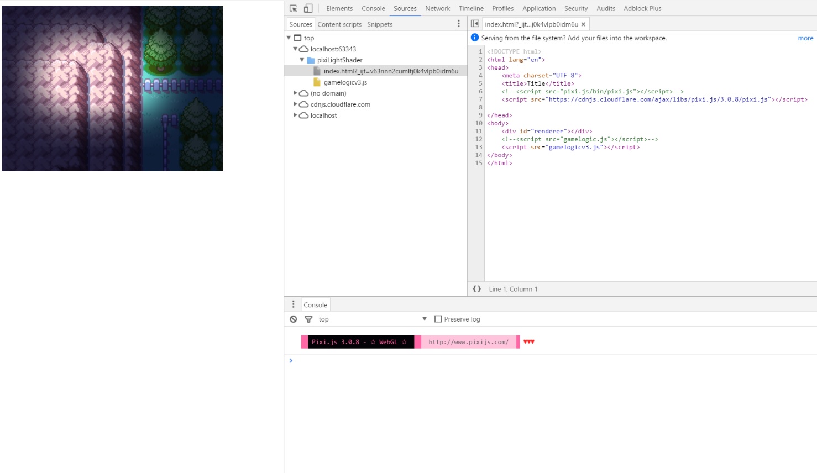
Task: Click the info icon in workspace notice
Action: pos(474,38)
